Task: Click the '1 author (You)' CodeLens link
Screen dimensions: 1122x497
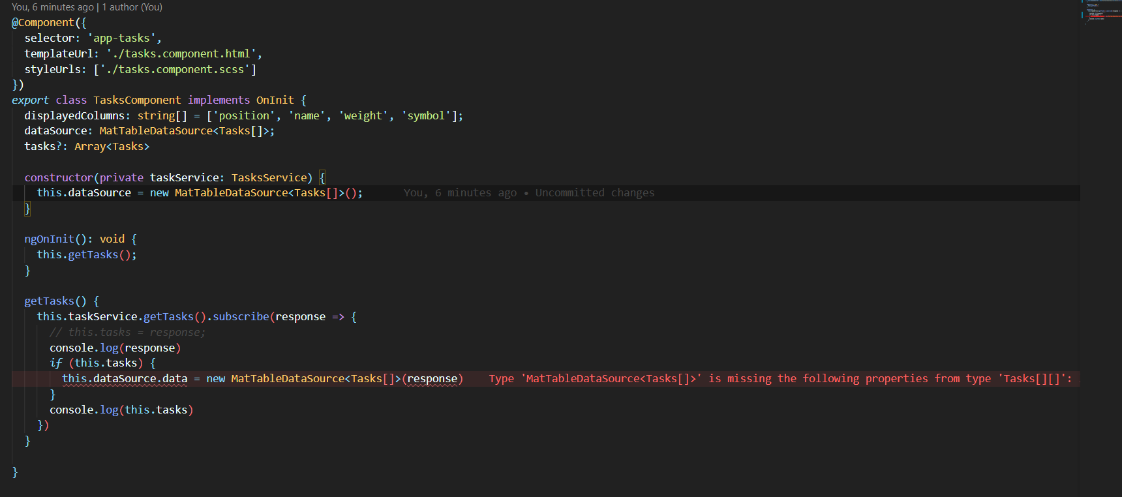Action: coord(132,7)
